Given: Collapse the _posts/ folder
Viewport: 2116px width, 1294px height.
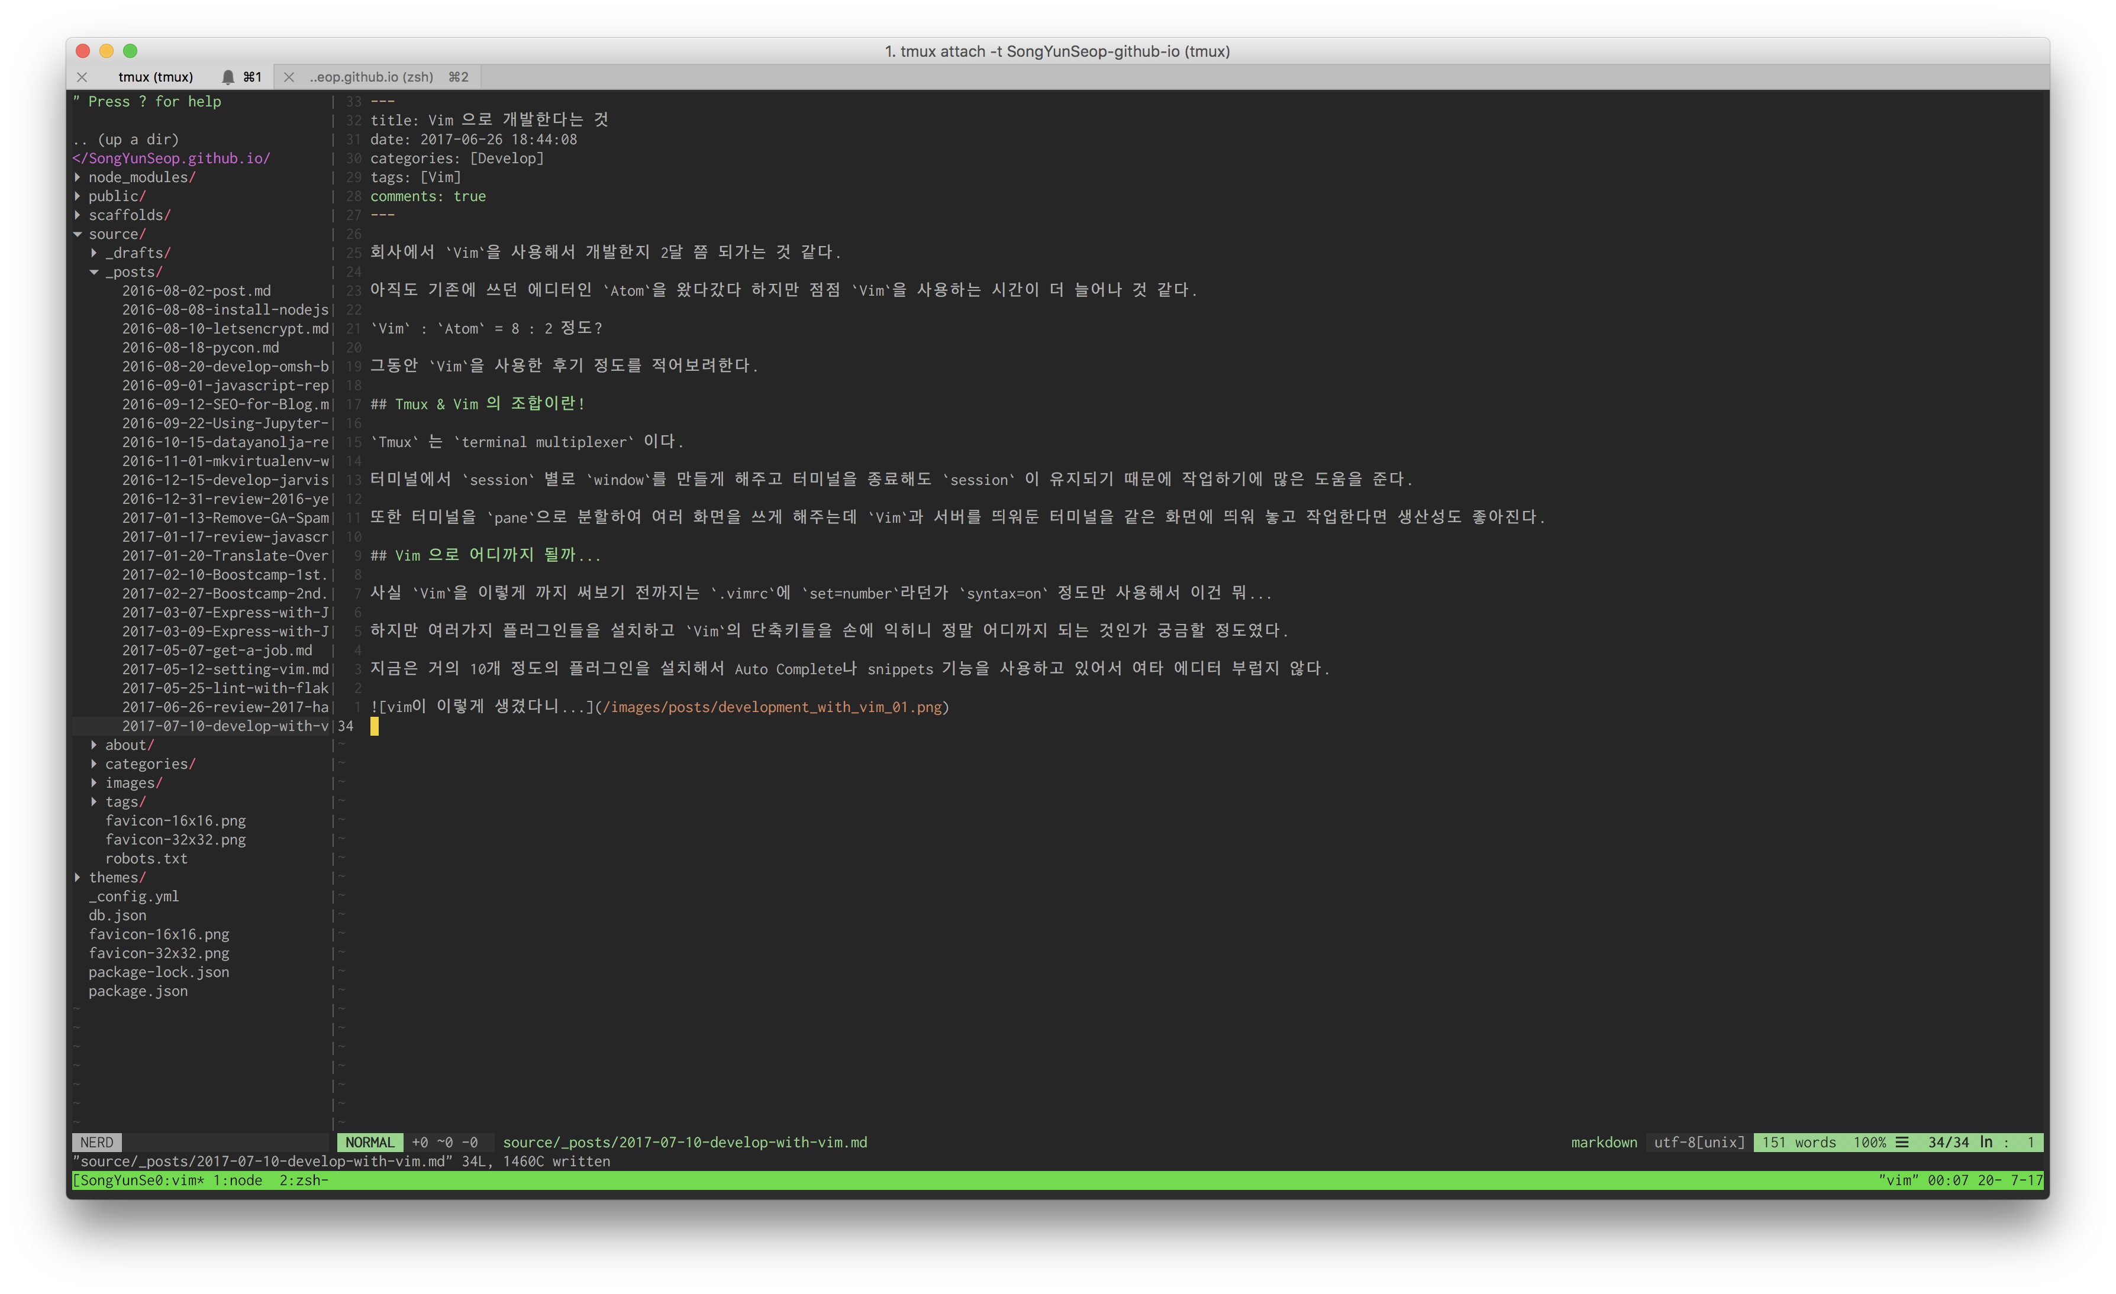Looking at the screenshot, I should [93, 272].
